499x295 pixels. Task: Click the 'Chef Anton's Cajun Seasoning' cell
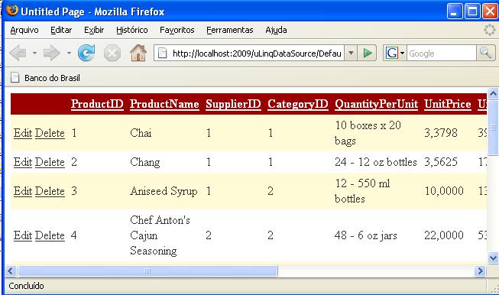pos(160,235)
